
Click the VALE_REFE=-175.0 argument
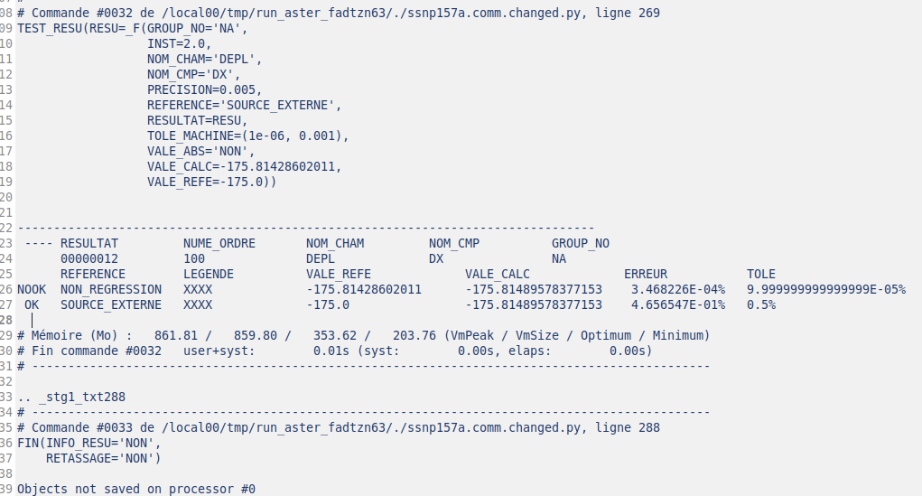(x=211, y=182)
